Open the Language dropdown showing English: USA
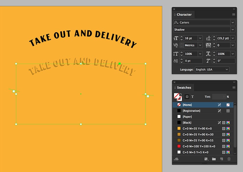This screenshot has height=172, width=243. tap(212, 69)
